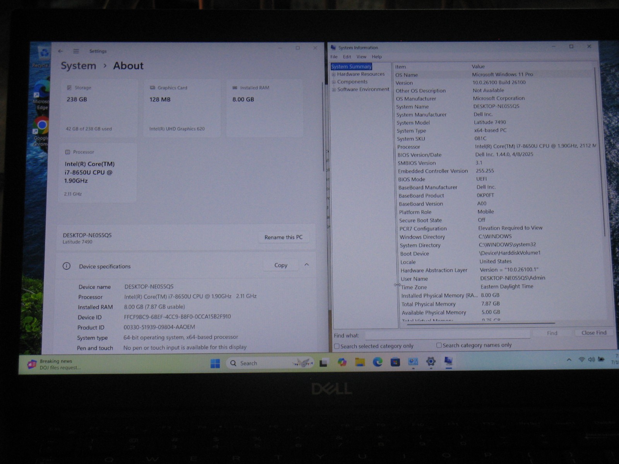Open the Windows Start menu
The width and height of the screenshot is (619, 464).
point(215,363)
